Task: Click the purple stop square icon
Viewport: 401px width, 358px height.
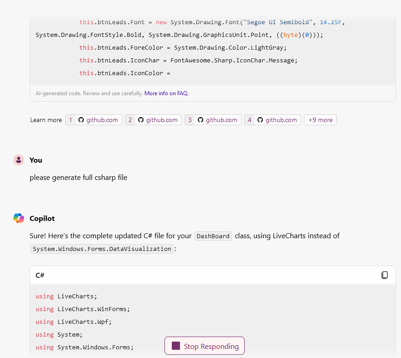Action: click(x=176, y=346)
